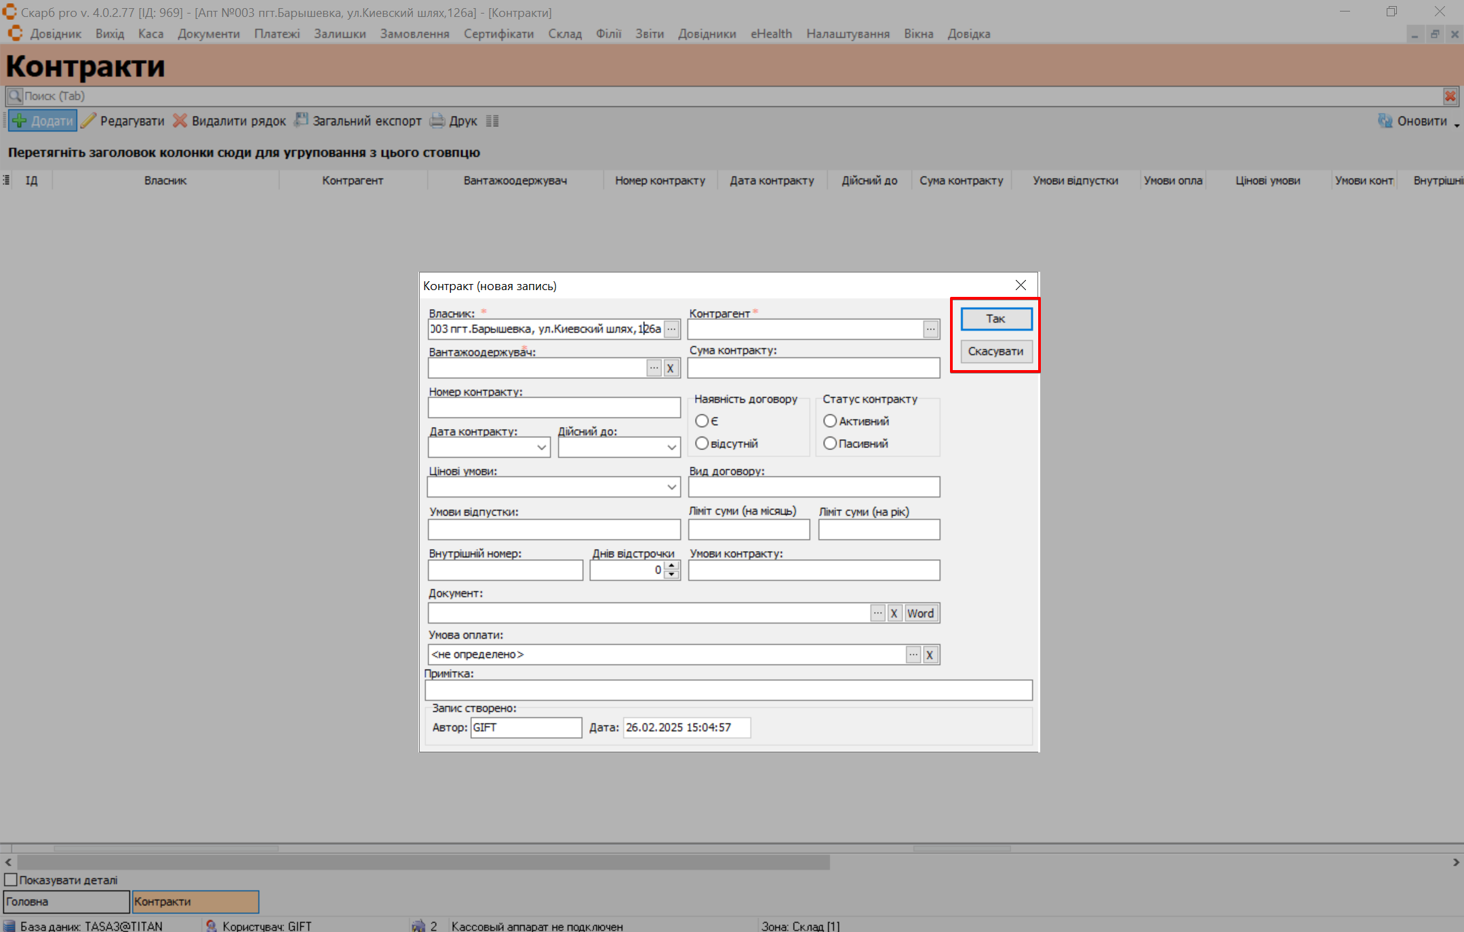Confirm dialog with Так button

coord(996,319)
